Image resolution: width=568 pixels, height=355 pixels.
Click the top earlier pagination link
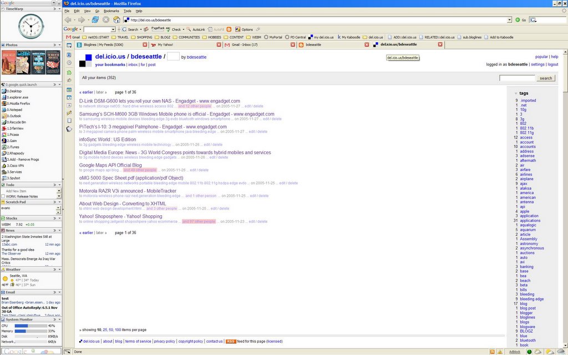pos(86,92)
